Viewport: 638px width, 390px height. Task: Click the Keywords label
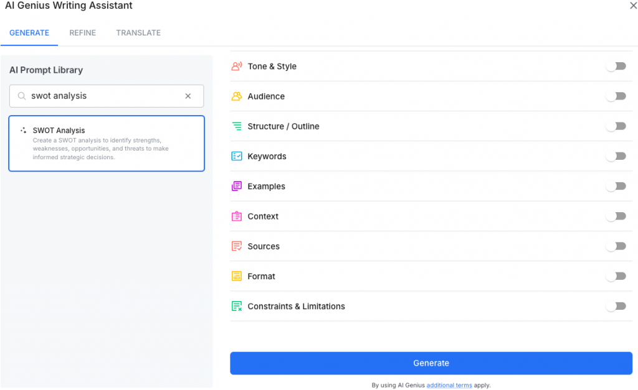(x=267, y=156)
